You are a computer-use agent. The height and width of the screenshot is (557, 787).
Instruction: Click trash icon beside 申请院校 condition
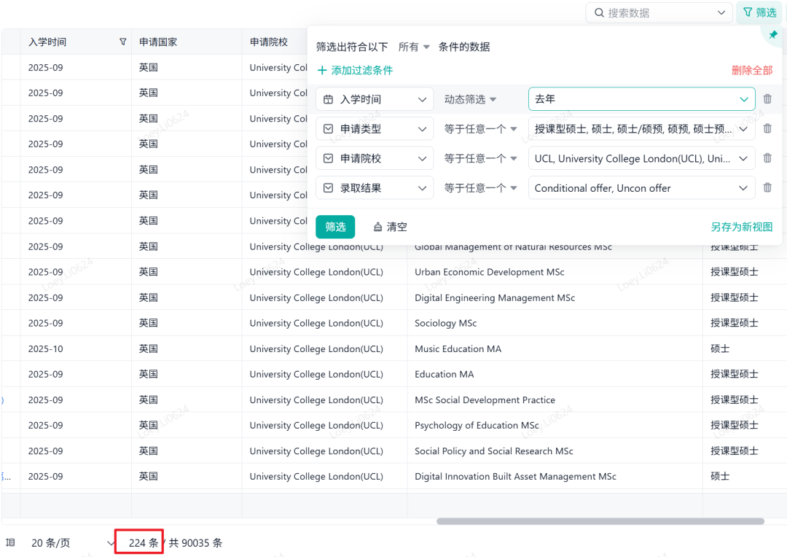pos(767,158)
